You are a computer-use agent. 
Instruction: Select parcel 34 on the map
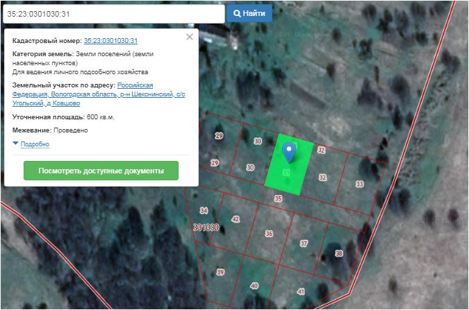click(x=204, y=210)
